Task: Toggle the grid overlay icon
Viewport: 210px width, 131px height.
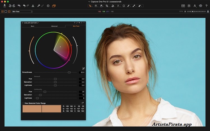Action: (x=189, y=6)
